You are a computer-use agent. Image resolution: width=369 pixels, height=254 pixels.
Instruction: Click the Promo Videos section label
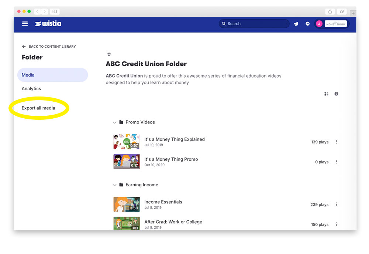tap(140, 122)
